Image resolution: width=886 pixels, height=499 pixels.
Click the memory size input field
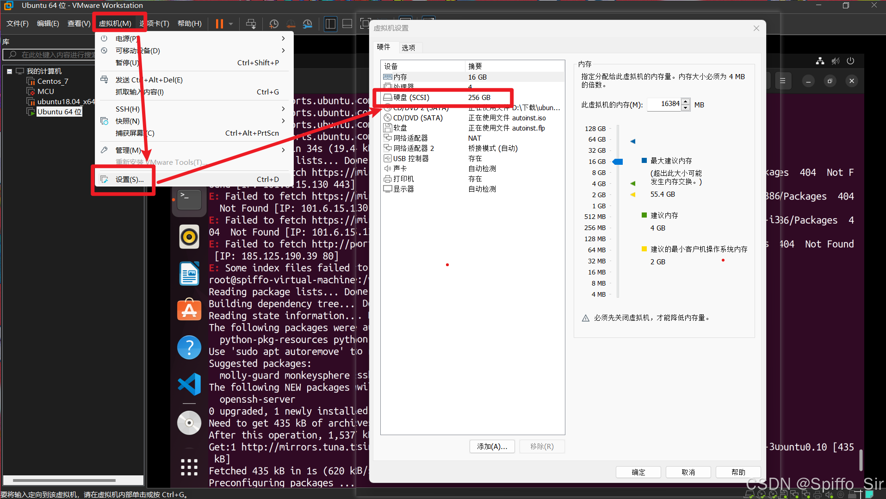coord(664,105)
